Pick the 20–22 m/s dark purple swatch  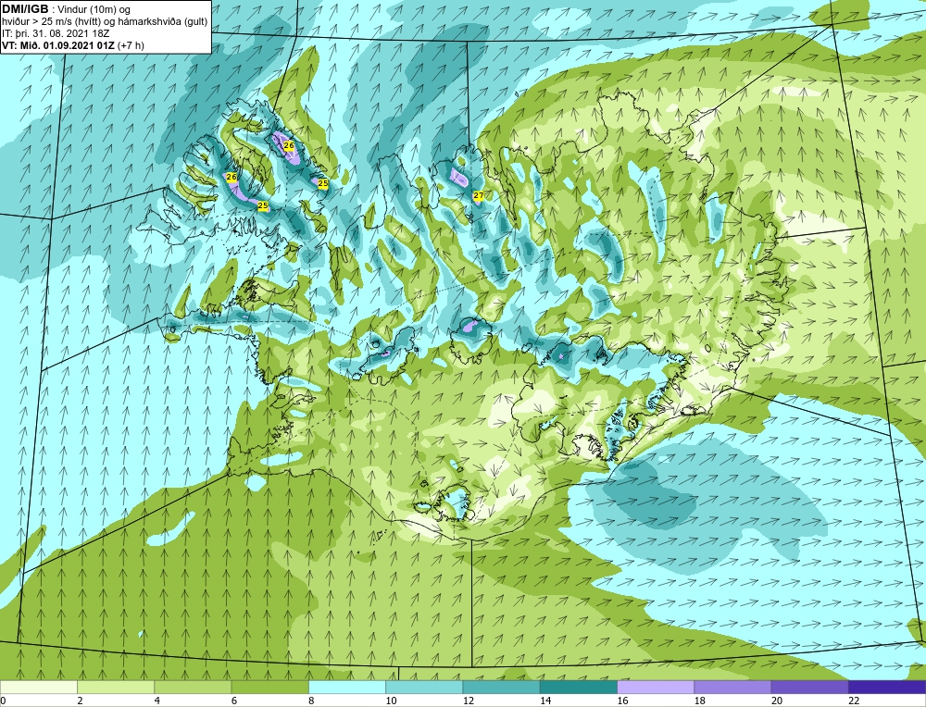[x=809, y=687]
